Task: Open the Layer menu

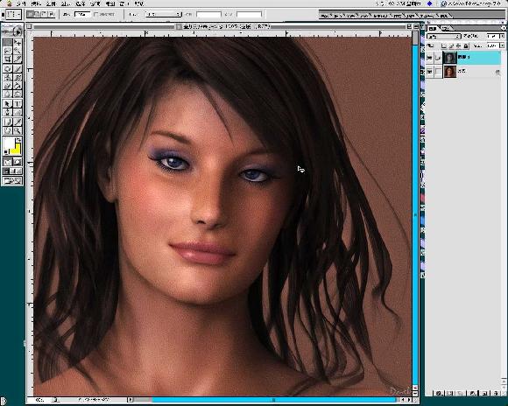Action: point(66,3)
